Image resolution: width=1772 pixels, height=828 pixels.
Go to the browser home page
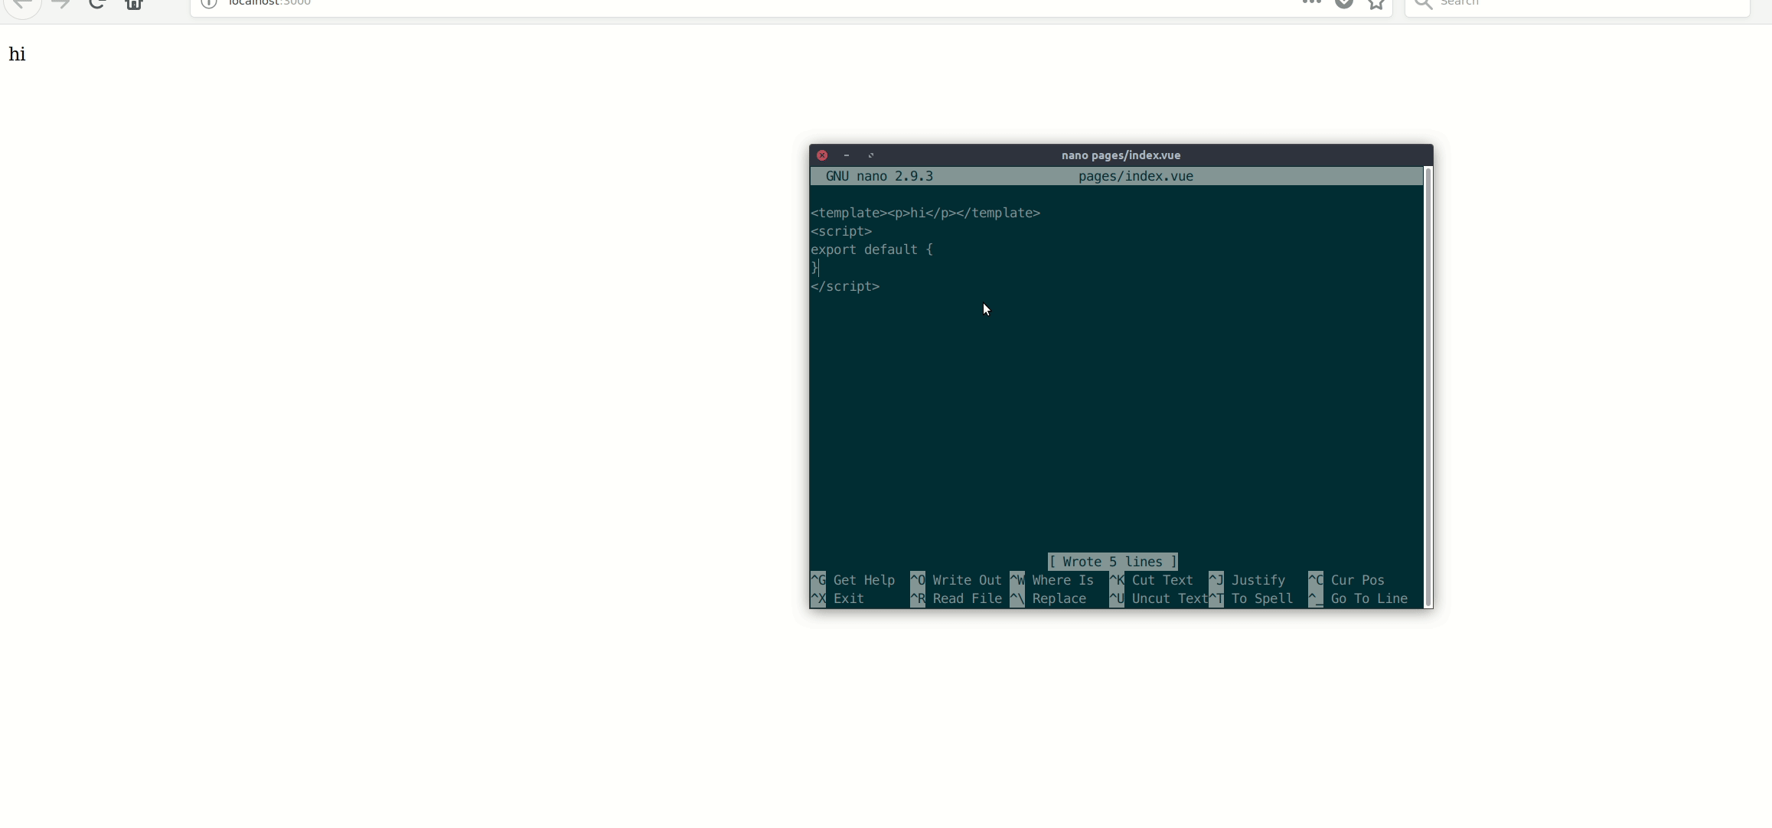(134, 4)
